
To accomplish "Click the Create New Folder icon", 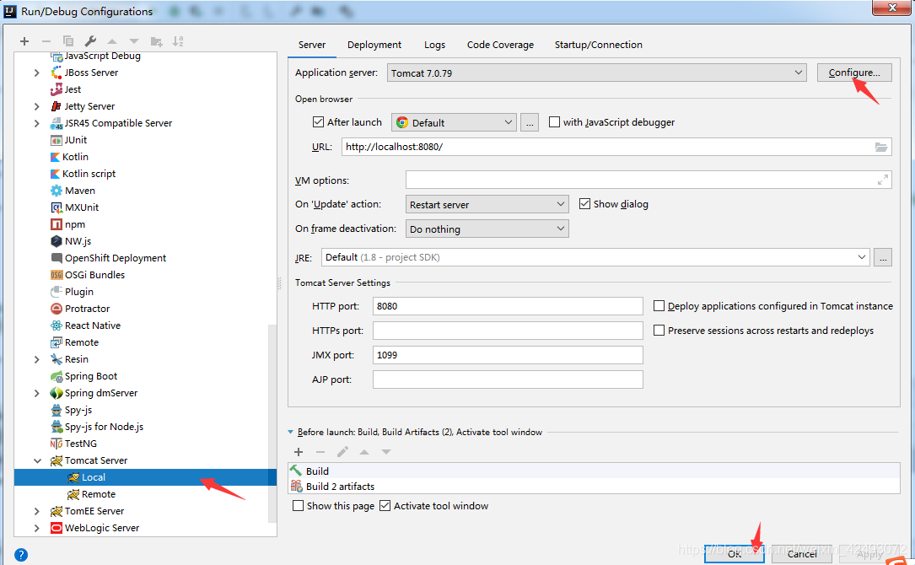I will click(156, 41).
